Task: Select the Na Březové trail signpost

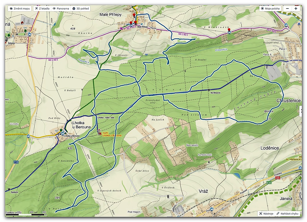Action: (x=209, y=90)
